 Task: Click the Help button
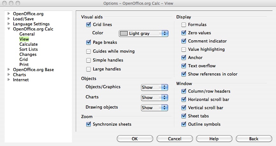coord(214,139)
